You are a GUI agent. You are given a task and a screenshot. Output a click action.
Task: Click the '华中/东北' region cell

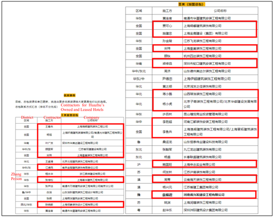point(139,71)
